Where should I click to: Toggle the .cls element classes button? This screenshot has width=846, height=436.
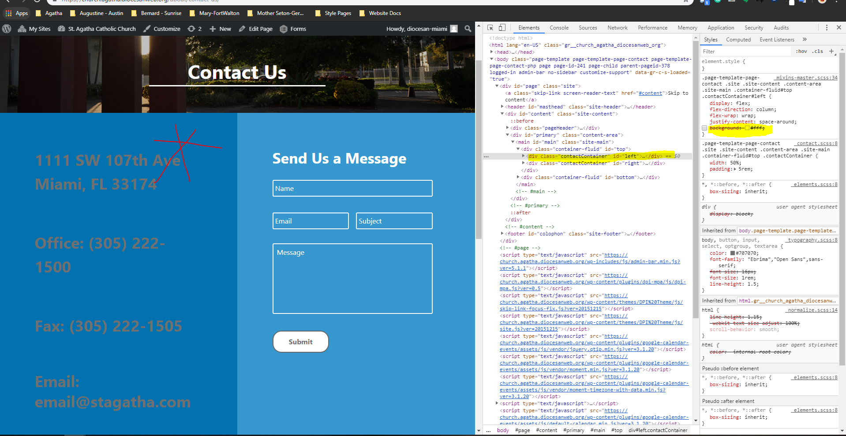(818, 51)
